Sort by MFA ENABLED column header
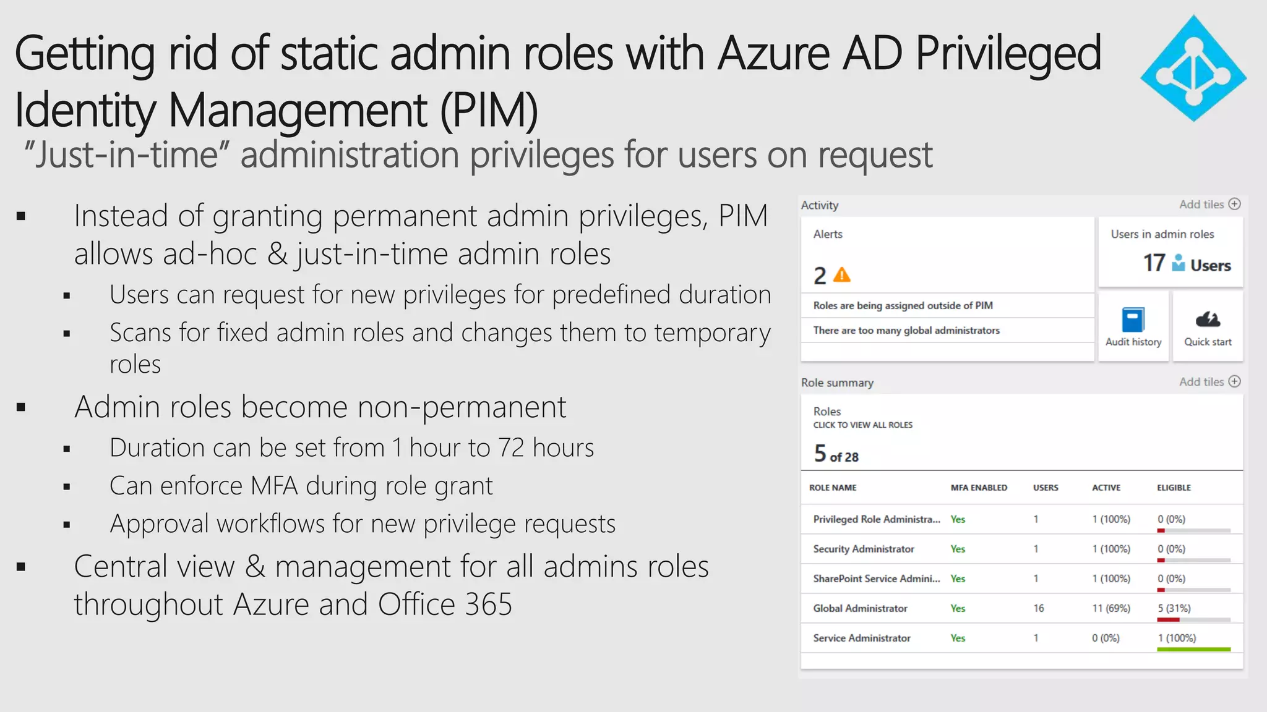Viewport: 1267px width, 712px height. pos(979,488)
